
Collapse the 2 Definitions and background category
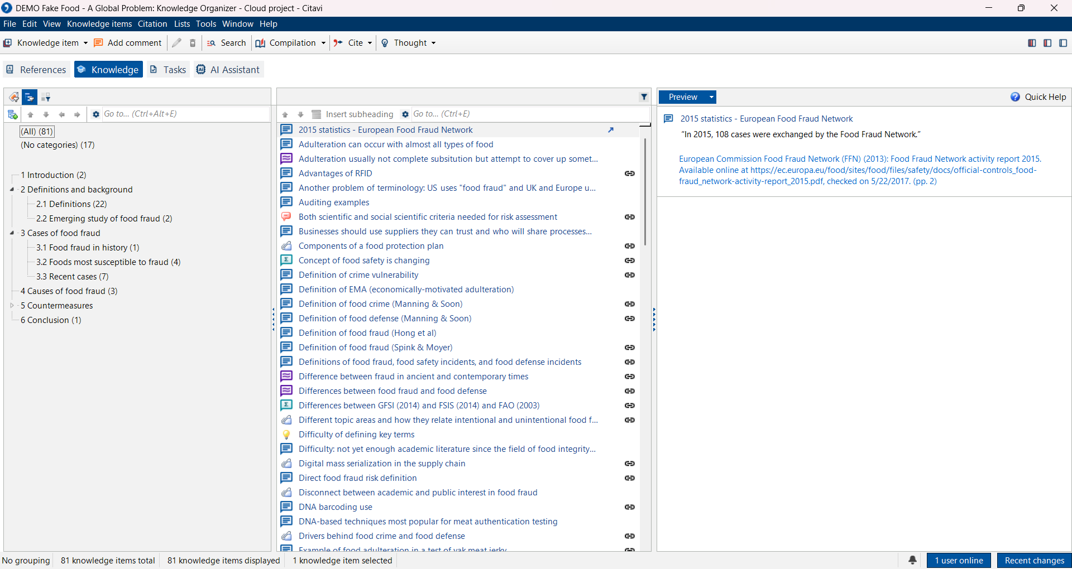click(x=12, y=190)
